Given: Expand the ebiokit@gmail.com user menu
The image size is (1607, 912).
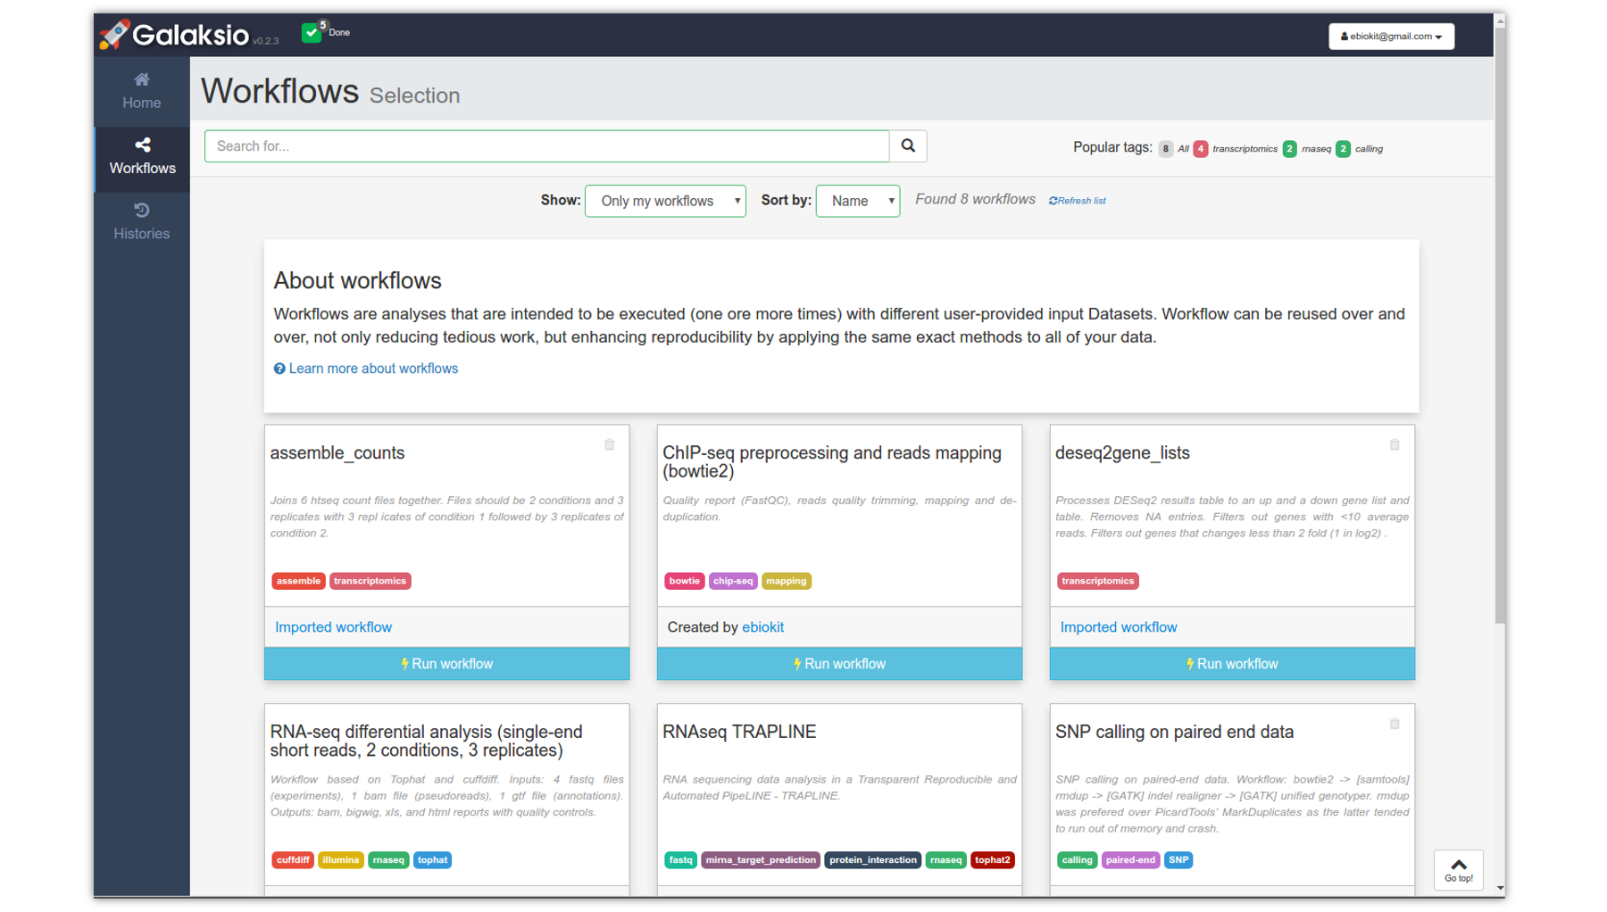Looking at the screenshot, I should tap(1391, 37).
